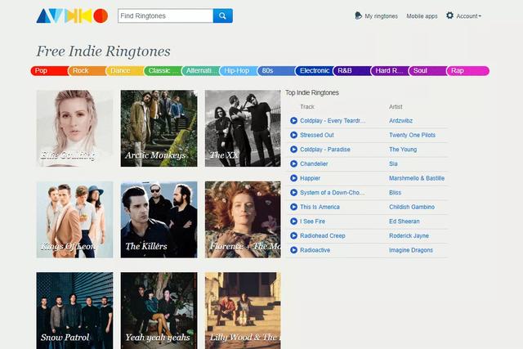This screenshot has width=523, height=349.
Task: Play the I See Fire ringtone
Action: point(294,221)
